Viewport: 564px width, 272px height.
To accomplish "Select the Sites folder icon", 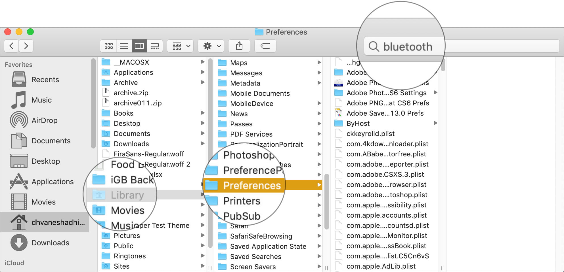I will [106, 266].
